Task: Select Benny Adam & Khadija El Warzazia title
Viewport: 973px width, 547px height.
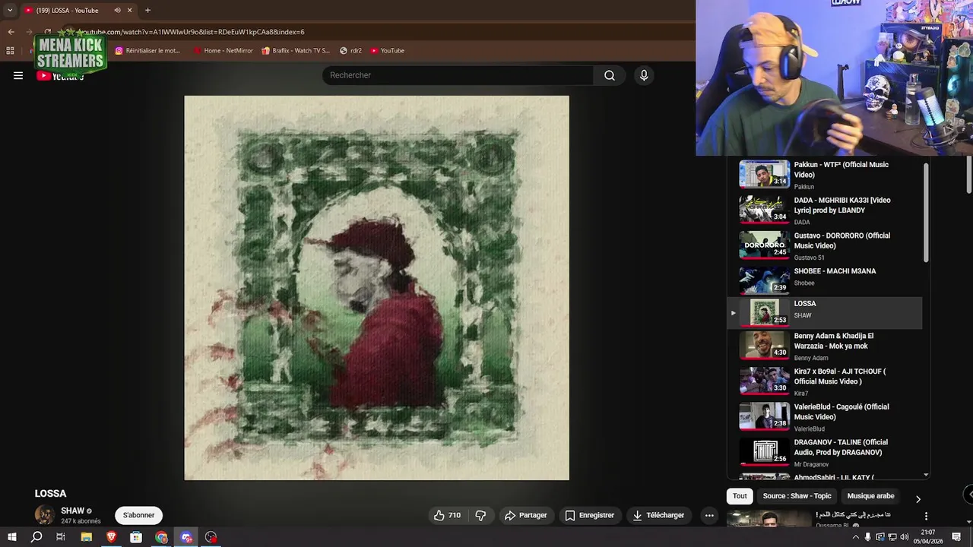Action: click(x=834, y=341)
